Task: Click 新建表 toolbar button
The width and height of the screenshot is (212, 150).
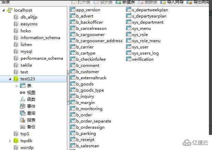Action: tap(125, 2)
